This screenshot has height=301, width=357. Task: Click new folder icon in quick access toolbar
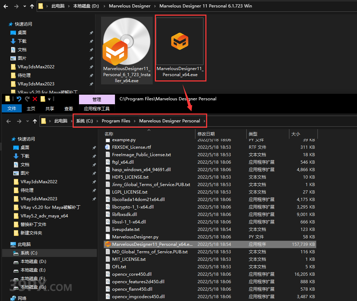[43, 99]
